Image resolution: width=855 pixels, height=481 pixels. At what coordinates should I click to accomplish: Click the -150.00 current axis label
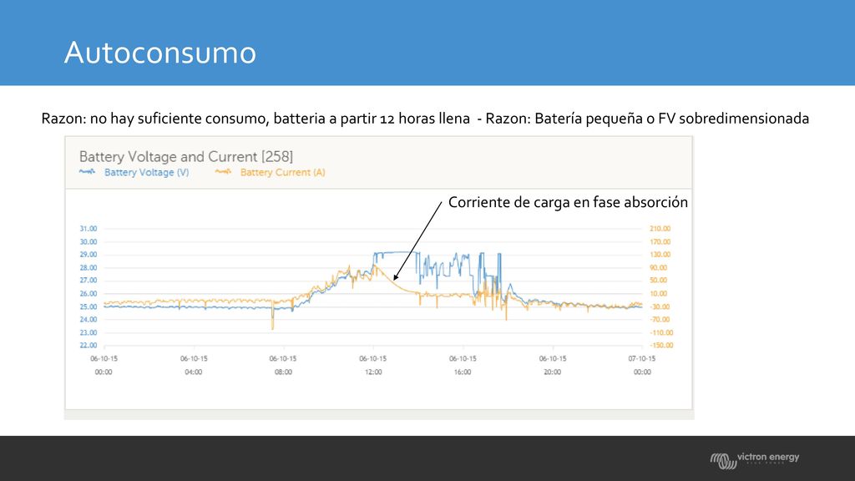click(661, 345)
